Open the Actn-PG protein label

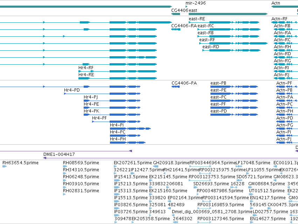(x=285, y=125)
